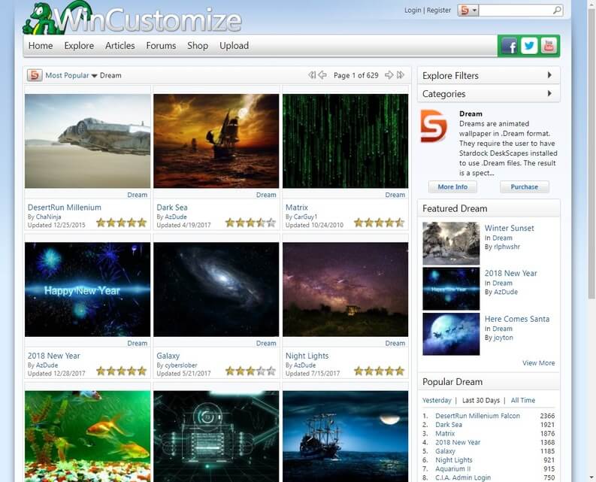
Task: Open Night Lights title link
Action: (x=307, y=356)
